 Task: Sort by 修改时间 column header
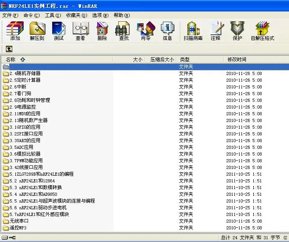[256, 60]
